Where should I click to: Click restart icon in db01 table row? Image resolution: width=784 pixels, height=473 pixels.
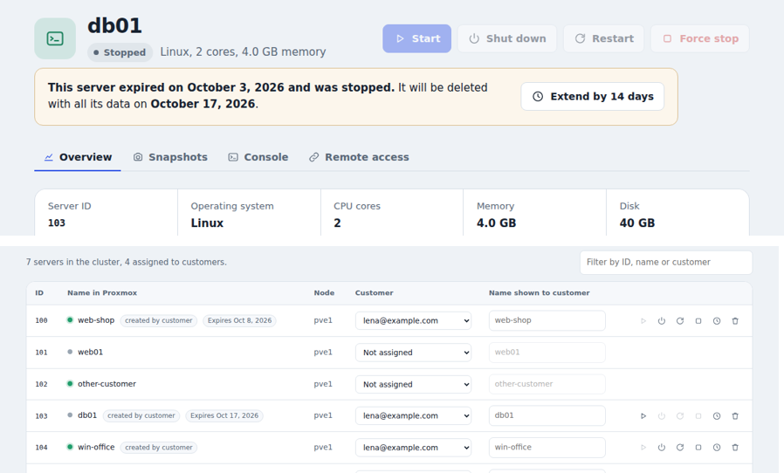(x=680, y=416)
